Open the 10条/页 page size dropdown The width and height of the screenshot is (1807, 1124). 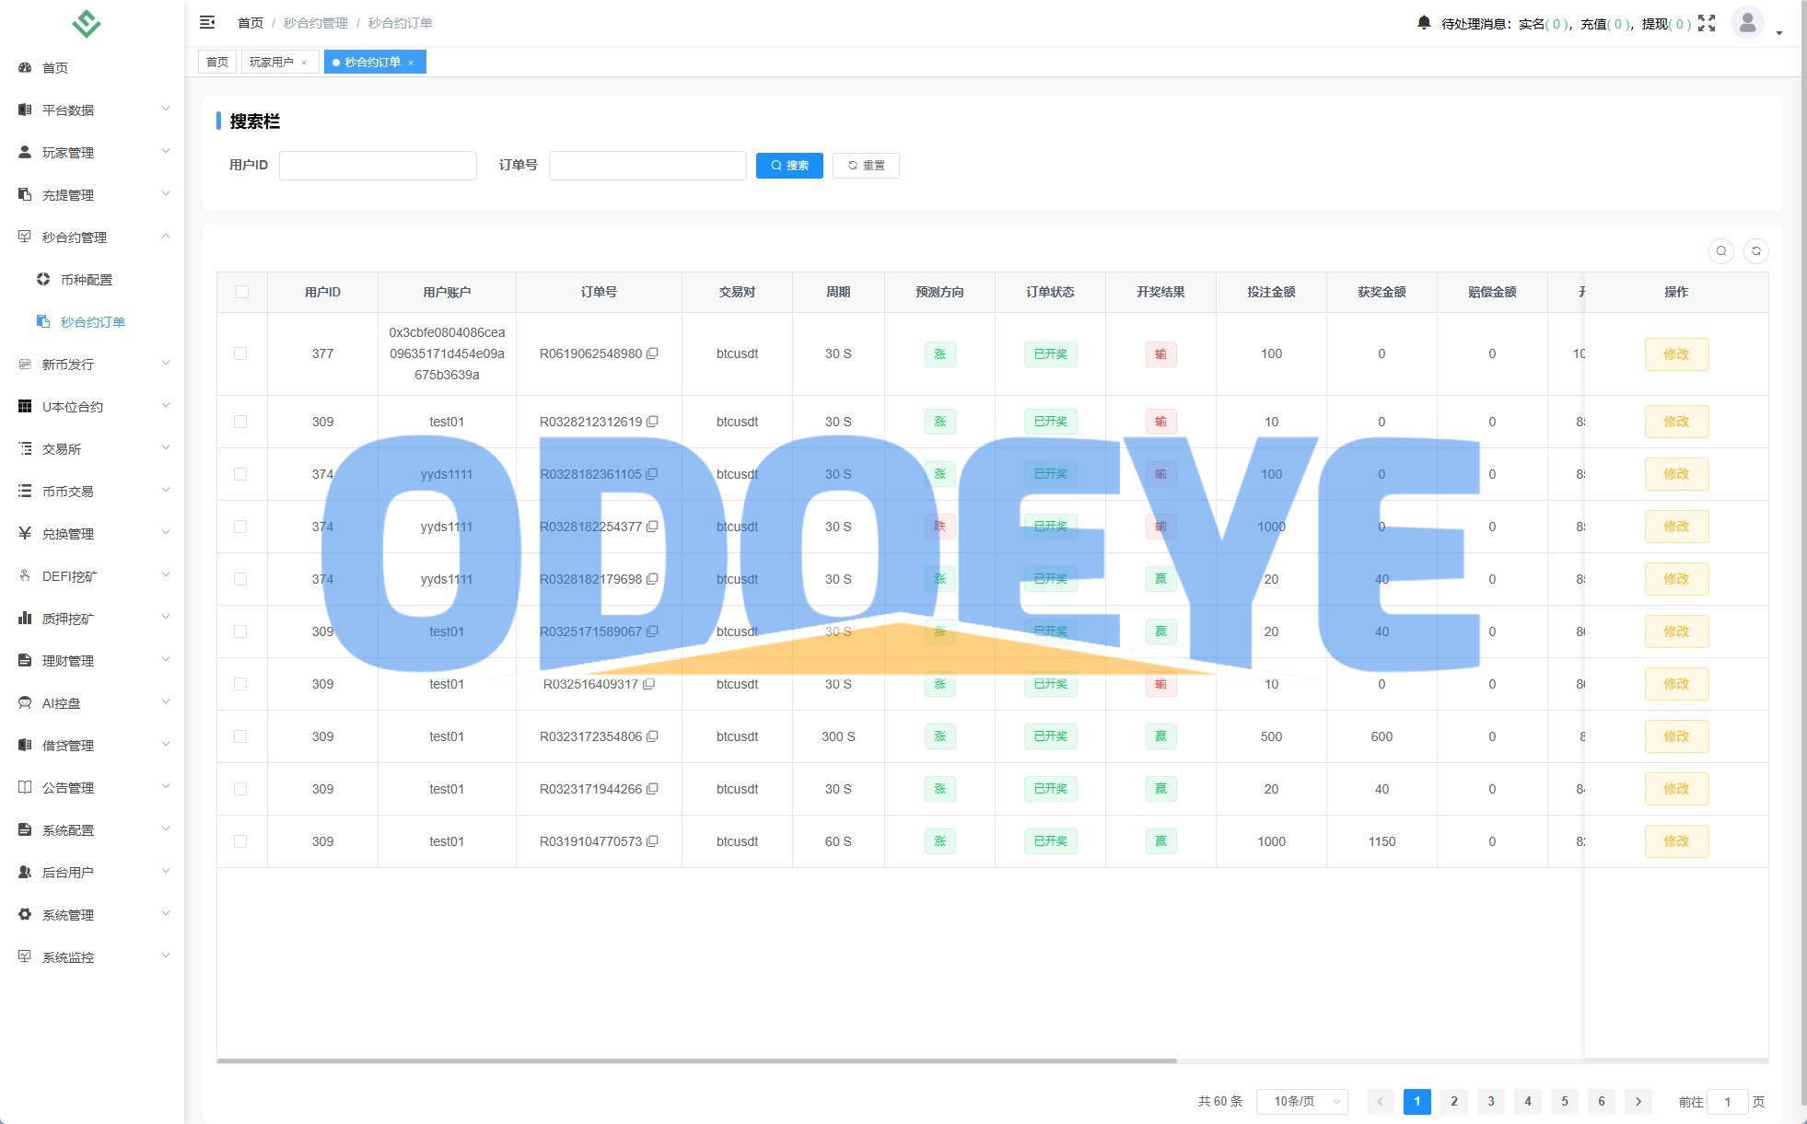click(1302, 1101)
